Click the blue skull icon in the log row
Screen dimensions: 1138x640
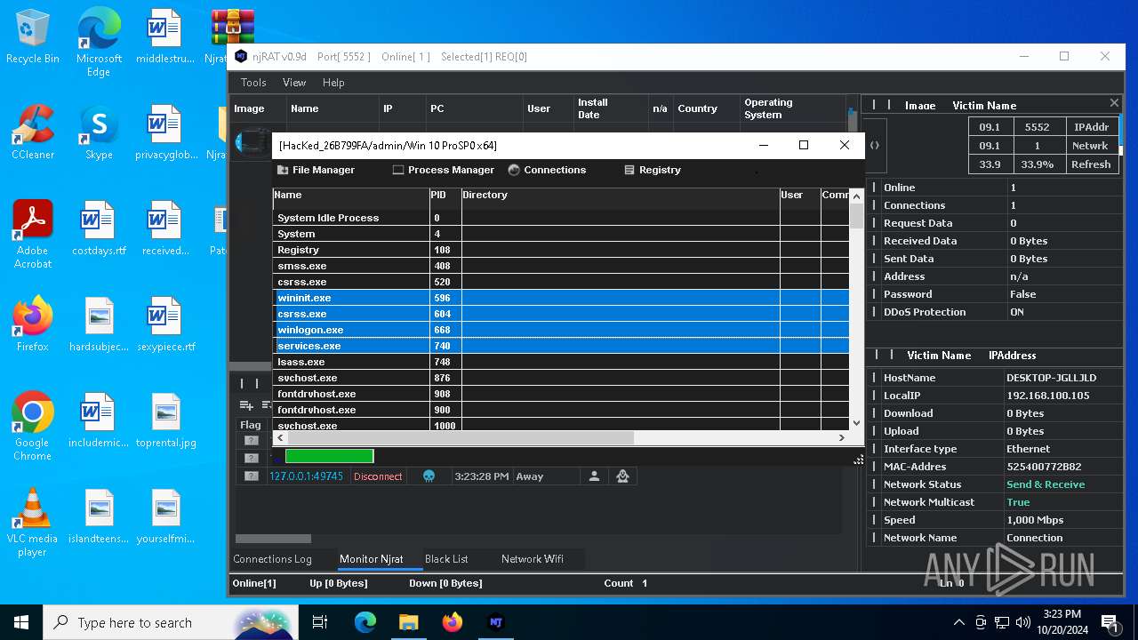tap(429, 476)
